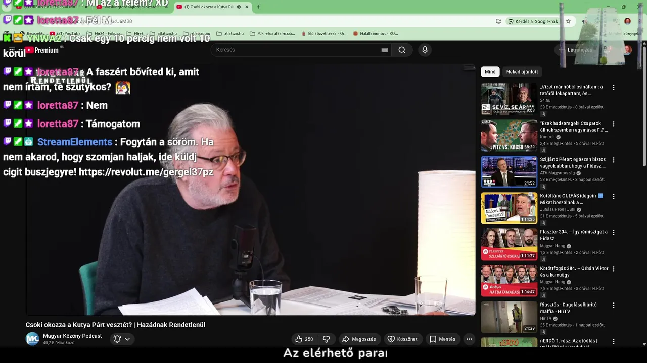The height and width of the screenshot is (363, 647).
Task: Open the "Hír24 - Fókusz" bookmark folder
Action: coord(103,34)
